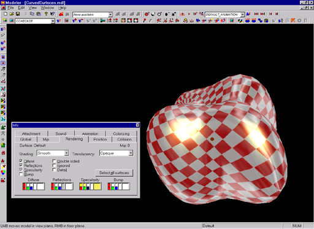Click the Open file folder icon
Image resolution: width=314 pixels, height=229 pixels.
tap(12, 14)
